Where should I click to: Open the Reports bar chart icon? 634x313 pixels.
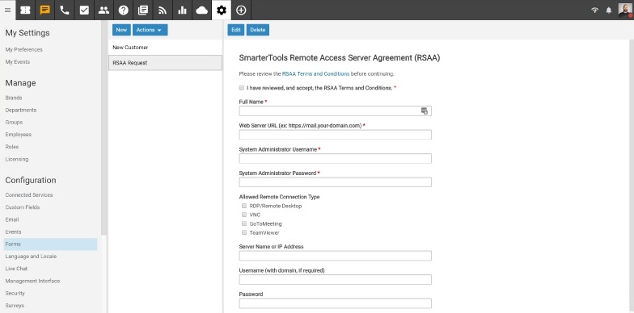pos(182,10)
